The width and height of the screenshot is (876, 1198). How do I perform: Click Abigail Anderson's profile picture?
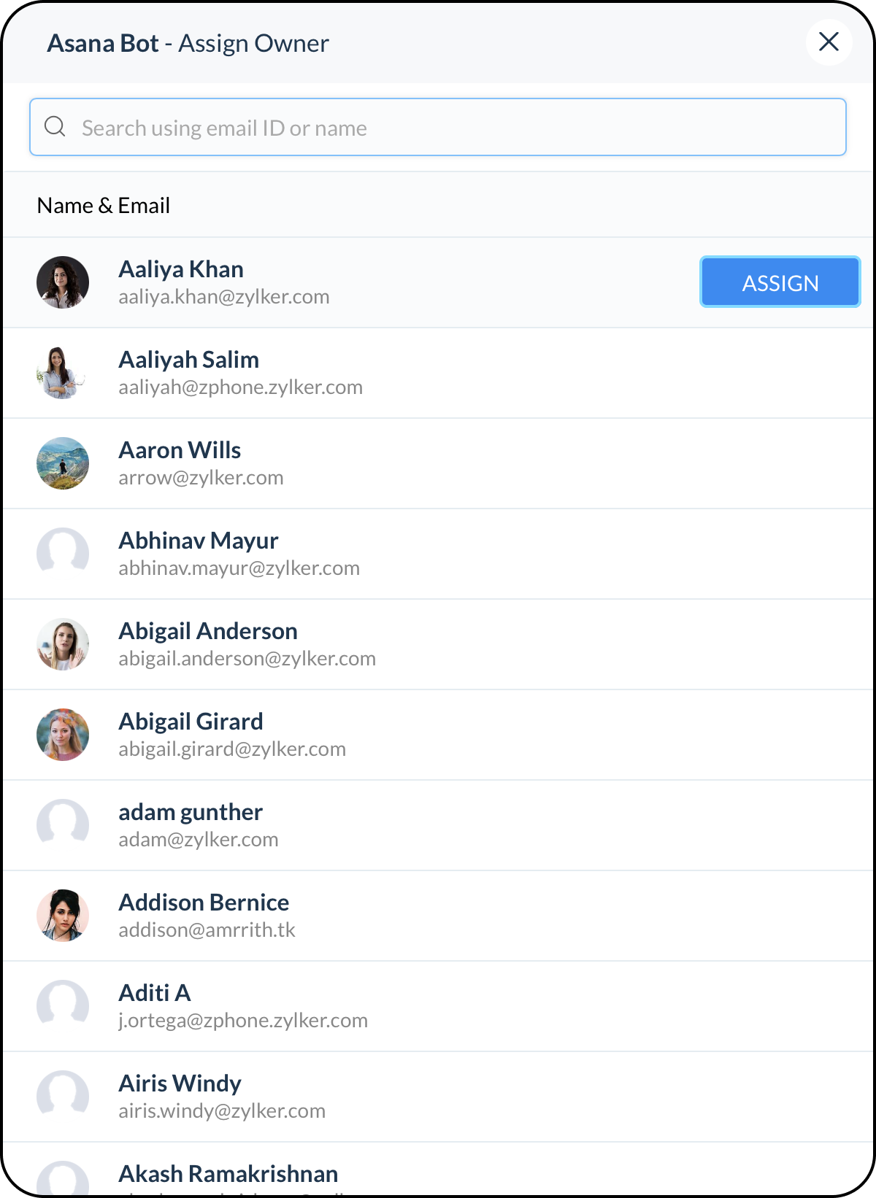tap(63, 644)
